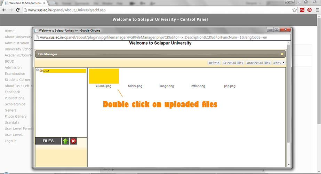
Task: Open Examination in sidebar
Action: pos(15,73)
